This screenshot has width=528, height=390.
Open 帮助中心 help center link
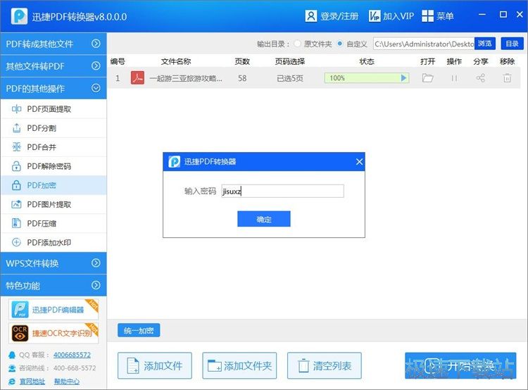point(67,382)
